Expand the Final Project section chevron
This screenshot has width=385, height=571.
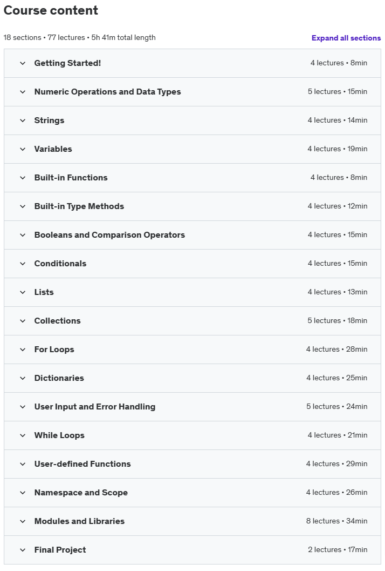(23, 550)
